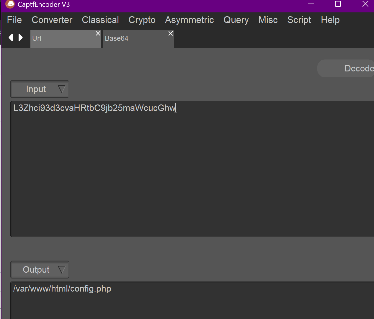Open the Query menu
The image size is (374, 319).
tap(236, 20)
